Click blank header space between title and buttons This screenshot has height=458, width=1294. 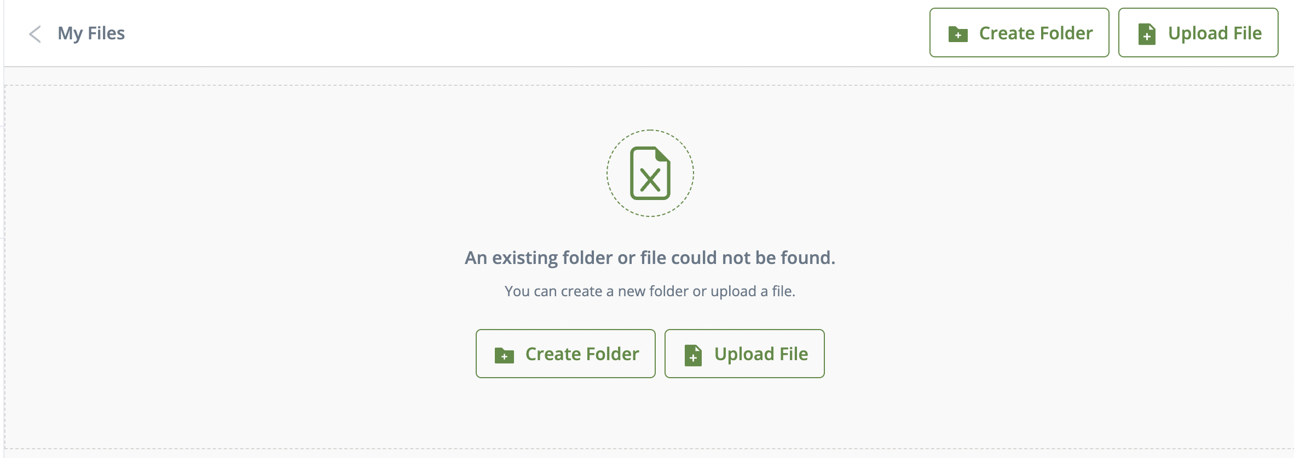click(493, 33)
